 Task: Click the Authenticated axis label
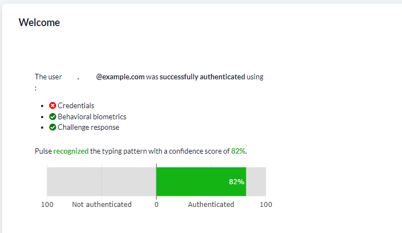pos(211,205)
